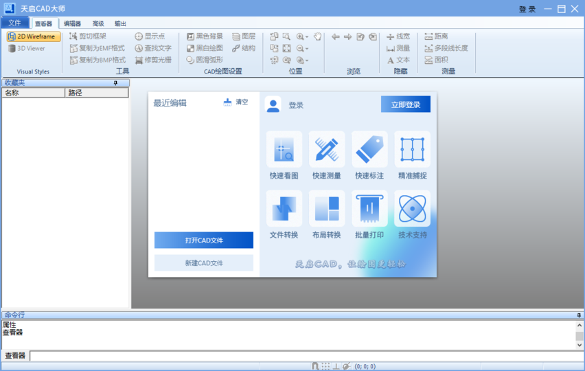Image resolution: width=585 pixels, height=371 pixels.
Task: Choose 复制为EMF格式 in tools group
Action: (97, 48)
